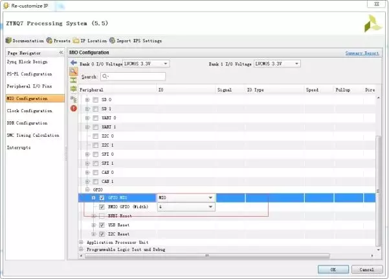This screenshot has height=279, width=389.
Task: Click the Pullup column header
Action: tap(348, 90)
